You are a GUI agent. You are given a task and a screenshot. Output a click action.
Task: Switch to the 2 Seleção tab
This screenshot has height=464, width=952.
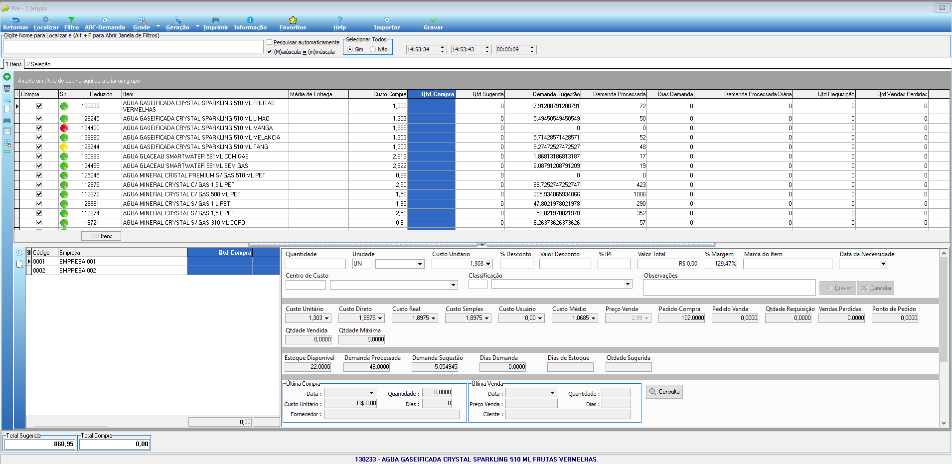click(38, 64)
